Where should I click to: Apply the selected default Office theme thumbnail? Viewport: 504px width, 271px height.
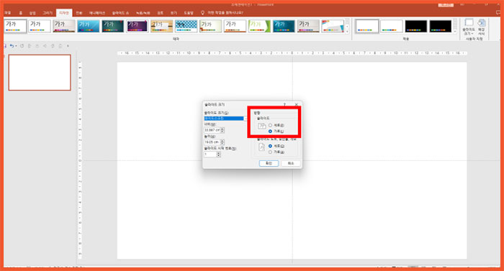(15, 26)
